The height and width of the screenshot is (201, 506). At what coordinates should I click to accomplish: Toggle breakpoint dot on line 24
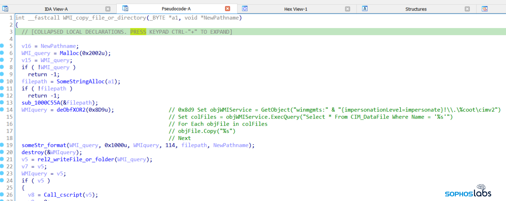[2, 180]
